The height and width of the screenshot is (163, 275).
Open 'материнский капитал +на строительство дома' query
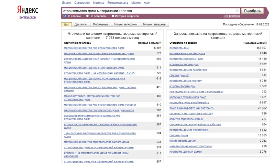[x=94, y=48]
